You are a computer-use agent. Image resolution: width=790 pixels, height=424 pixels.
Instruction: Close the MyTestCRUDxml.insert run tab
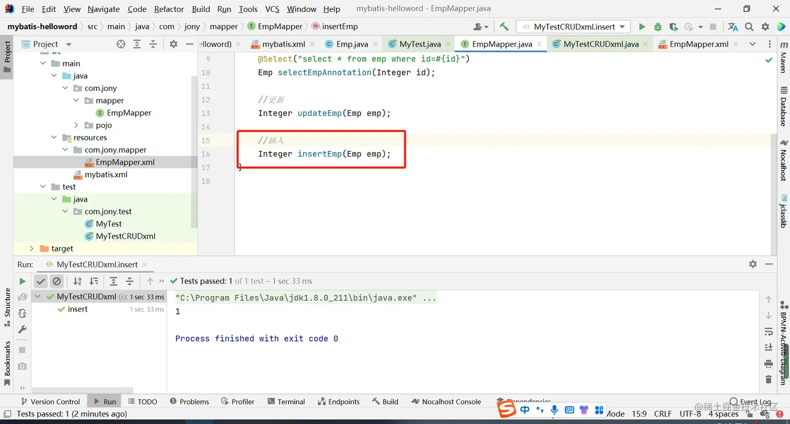pyautogui.click(x=144, y=265)
